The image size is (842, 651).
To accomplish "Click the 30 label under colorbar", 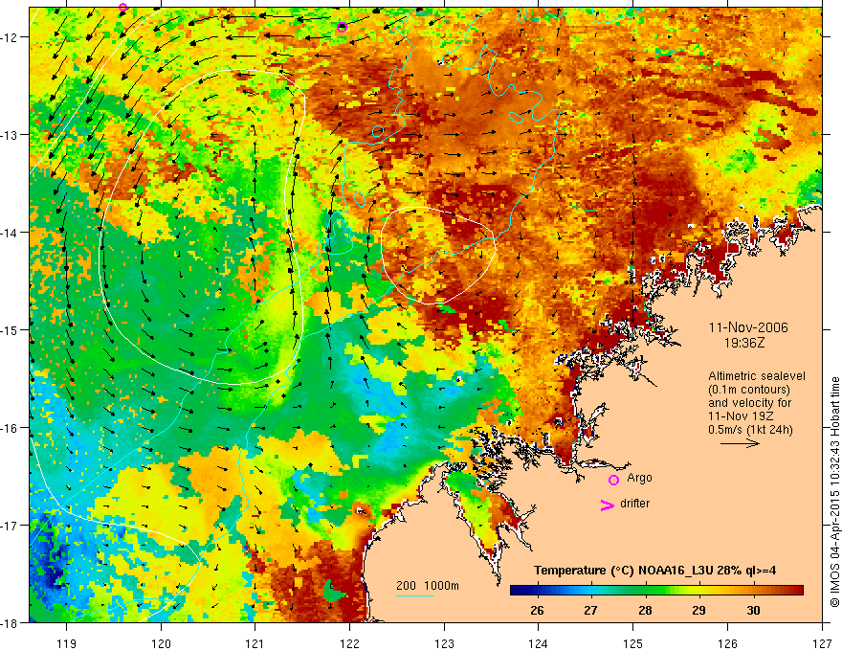I will click(753, 611).
